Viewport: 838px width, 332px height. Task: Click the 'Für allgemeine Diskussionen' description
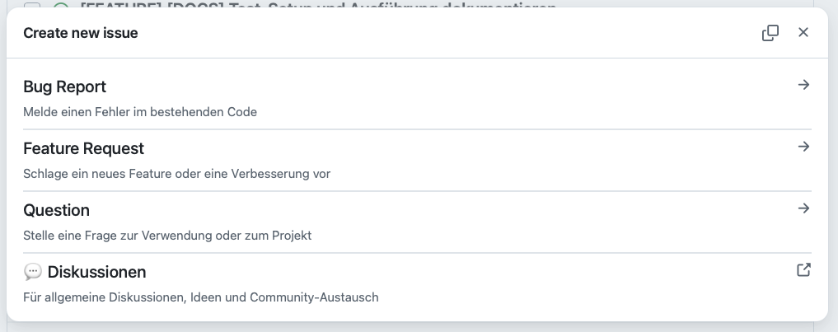pos(201,297)
